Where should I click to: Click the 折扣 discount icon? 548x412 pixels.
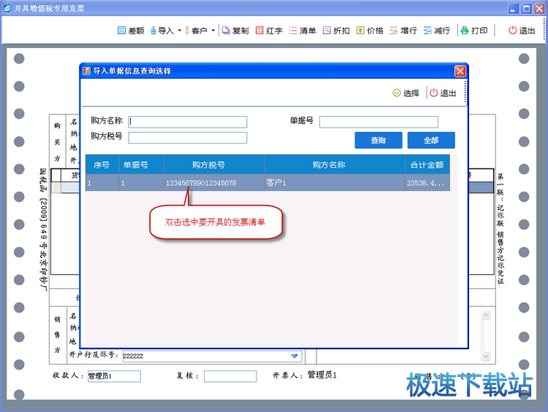pos(327,31)
